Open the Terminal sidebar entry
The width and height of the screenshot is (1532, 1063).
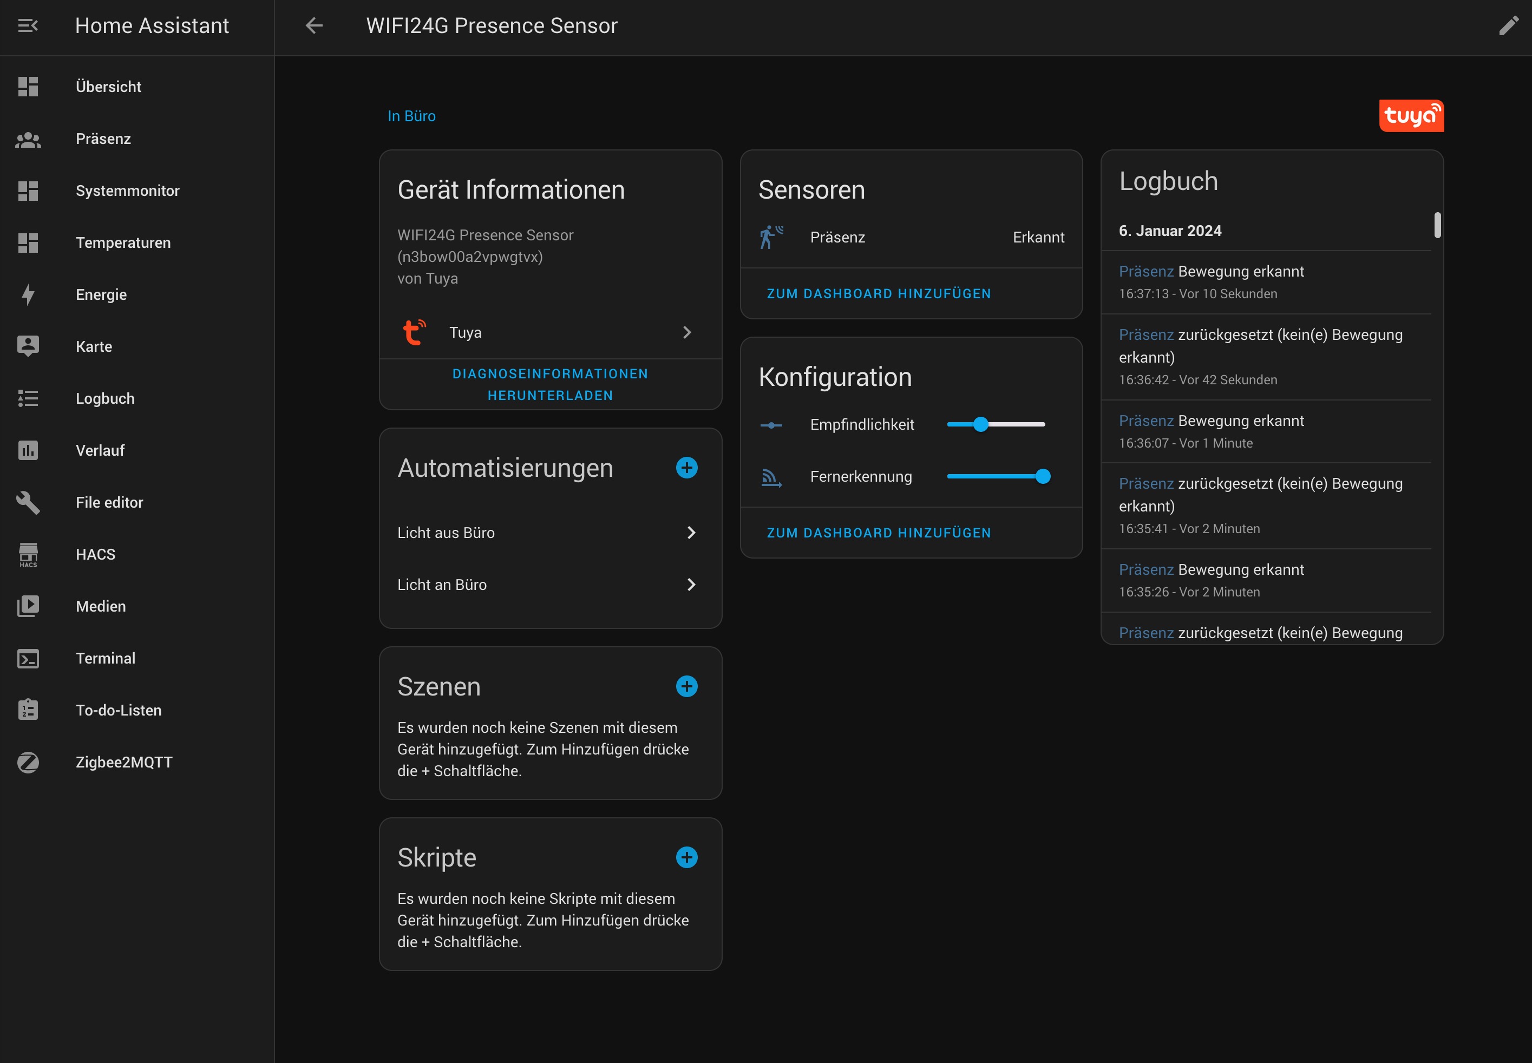click(x=105, y=658)
